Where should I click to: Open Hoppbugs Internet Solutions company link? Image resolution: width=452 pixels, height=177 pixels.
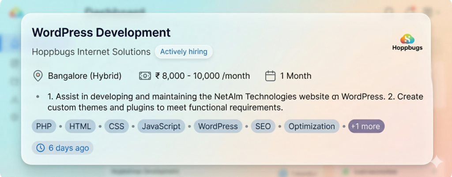coord(91,52)
